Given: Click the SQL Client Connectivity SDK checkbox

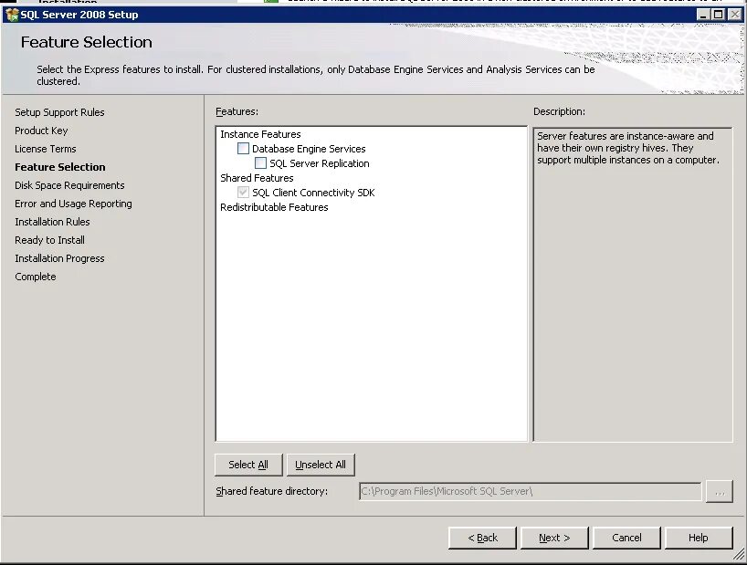Looking at the screenshot, I should [243, 193].
